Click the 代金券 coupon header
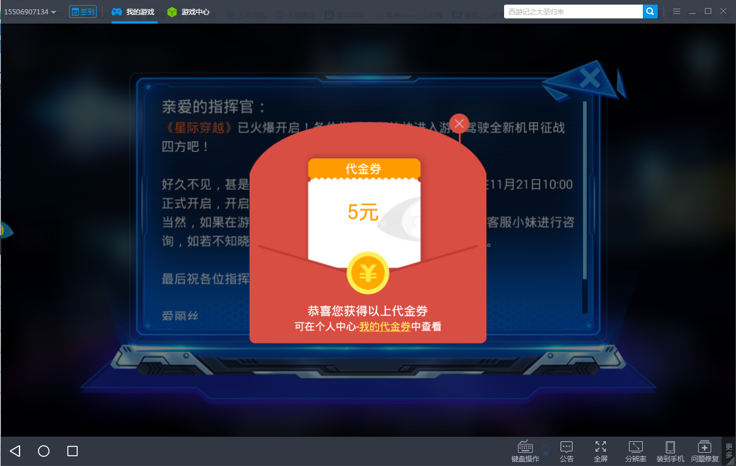This screenshot has height=466, width=736. point(364,169)
